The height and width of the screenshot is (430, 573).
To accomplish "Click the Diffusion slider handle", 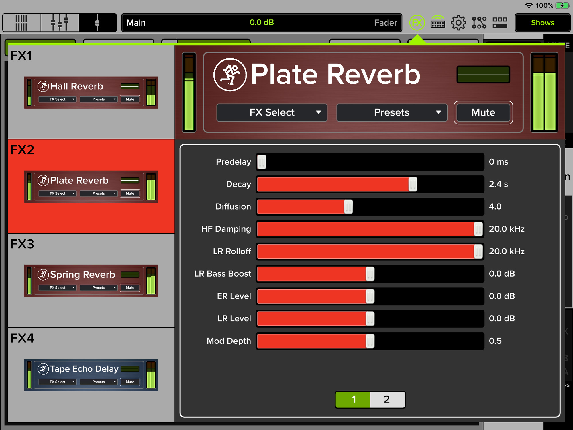I will pyautogui.click(x=348, y=207).
